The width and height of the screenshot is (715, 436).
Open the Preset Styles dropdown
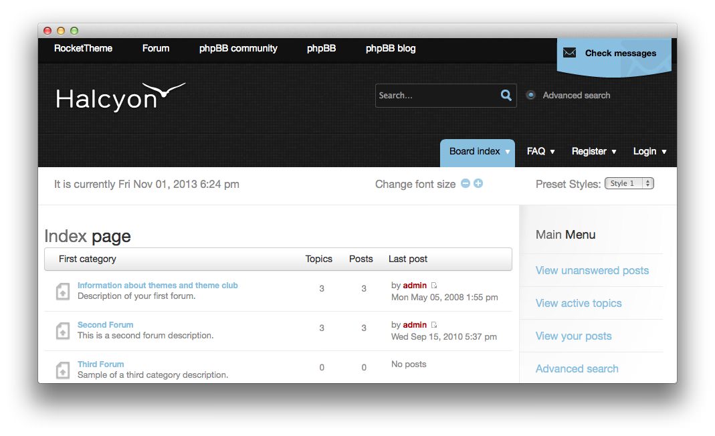click(629, 183)
